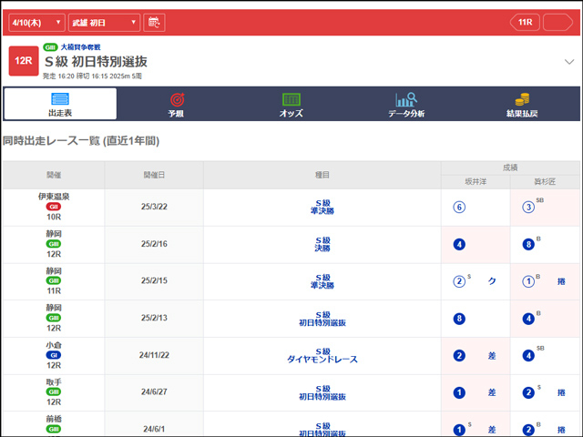Expand race details with the chevron arrow
The image size is (583, 437).
click(x=569, y=62)
